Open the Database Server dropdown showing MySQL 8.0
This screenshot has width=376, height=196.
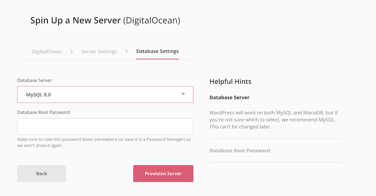105,94
